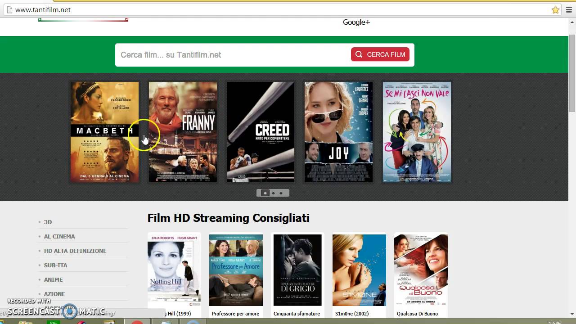Select the third carousel page dot

281,193
